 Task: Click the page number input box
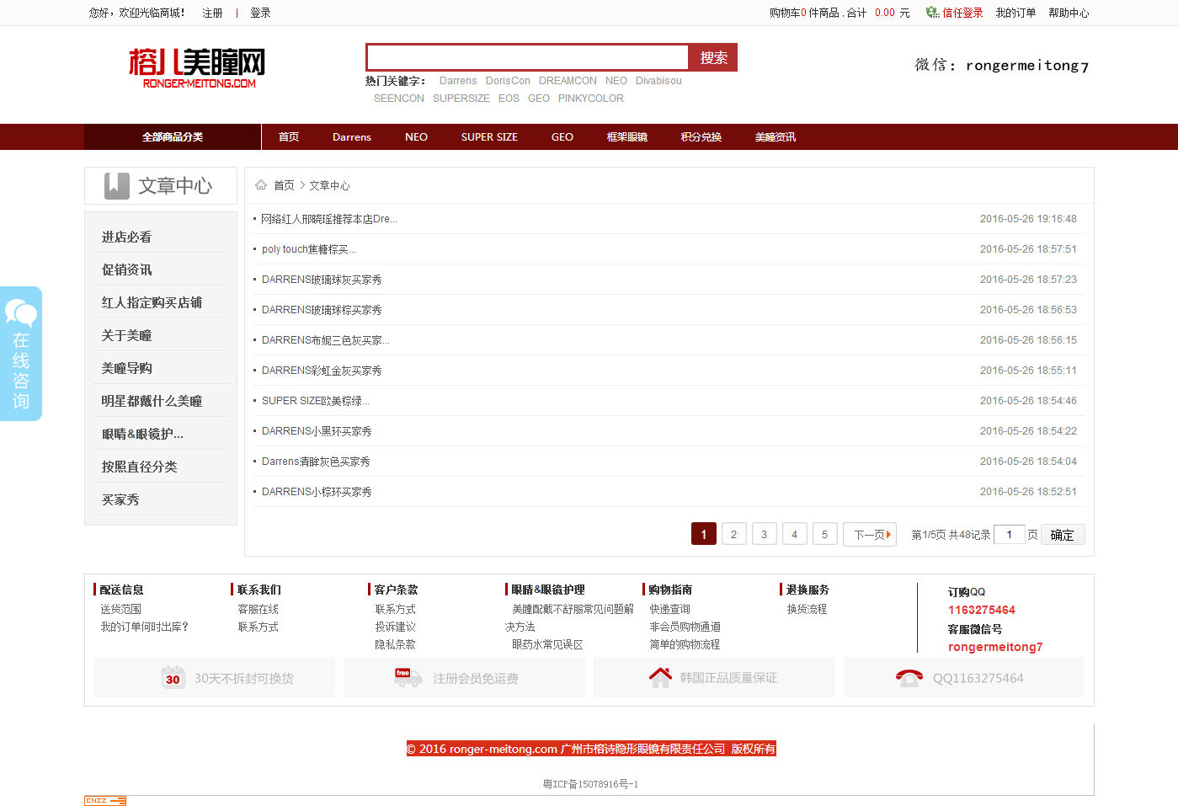(1009, 535)
